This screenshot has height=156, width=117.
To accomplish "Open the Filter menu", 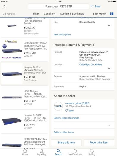I will pos(36,14).
